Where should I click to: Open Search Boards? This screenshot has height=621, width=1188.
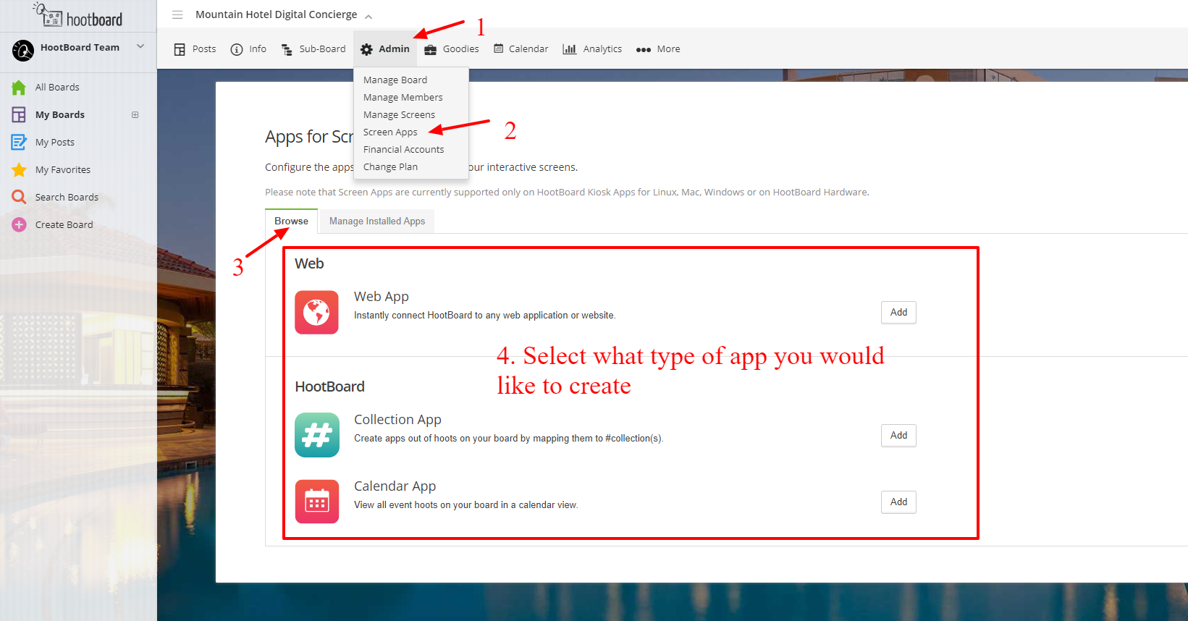point(67,198)
